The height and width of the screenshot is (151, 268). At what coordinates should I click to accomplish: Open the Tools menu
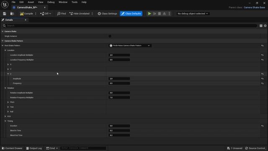pyautogui.click(x=75, y=2)
